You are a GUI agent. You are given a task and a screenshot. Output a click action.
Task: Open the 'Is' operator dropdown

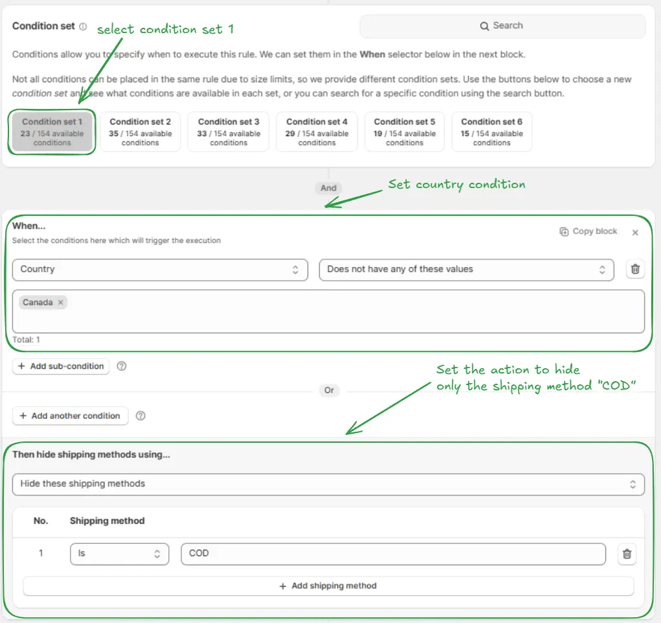pyautogui.click(x=119, y=554)
